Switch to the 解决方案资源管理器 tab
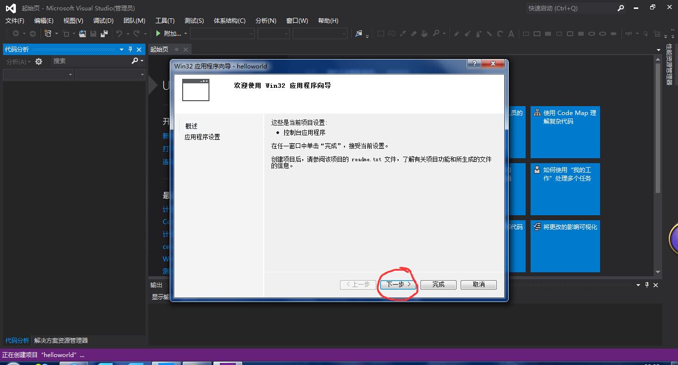Viewport: 678px width, 365px height. pos(61,341)
